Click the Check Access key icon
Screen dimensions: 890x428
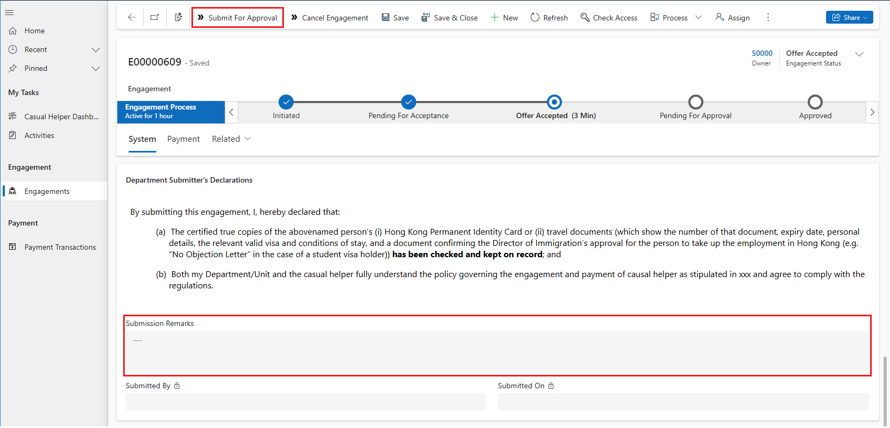coord(585,18)
